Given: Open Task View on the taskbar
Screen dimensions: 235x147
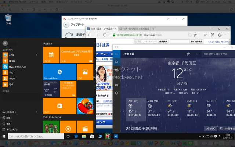Looking at the screenshot, I should point(68,136).
